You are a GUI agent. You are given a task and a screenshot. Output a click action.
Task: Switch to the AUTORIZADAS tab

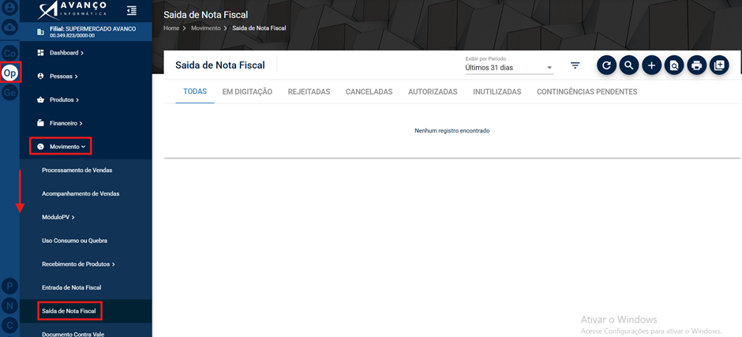pyautogui.click(x=433, y=92)
